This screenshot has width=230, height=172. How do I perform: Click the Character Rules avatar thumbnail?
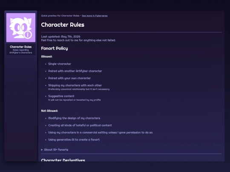click(x=21, y=28)
